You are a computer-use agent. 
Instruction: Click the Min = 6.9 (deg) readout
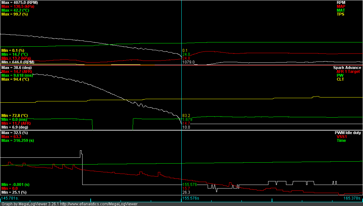[x=15, y=127]
